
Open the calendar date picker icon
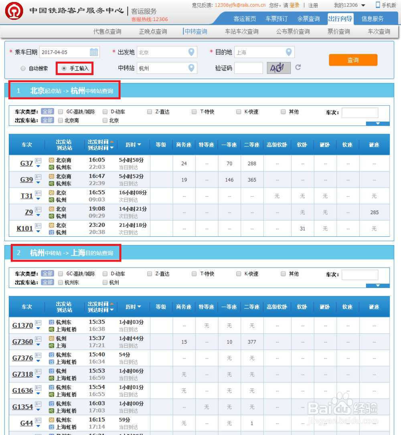(x=93, y=52)
